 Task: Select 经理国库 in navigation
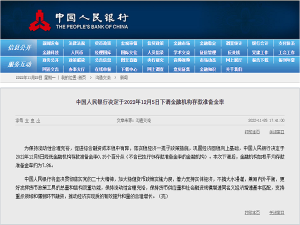103,52
